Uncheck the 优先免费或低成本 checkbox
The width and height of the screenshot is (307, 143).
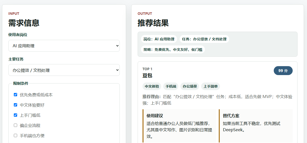pos(16,95)
